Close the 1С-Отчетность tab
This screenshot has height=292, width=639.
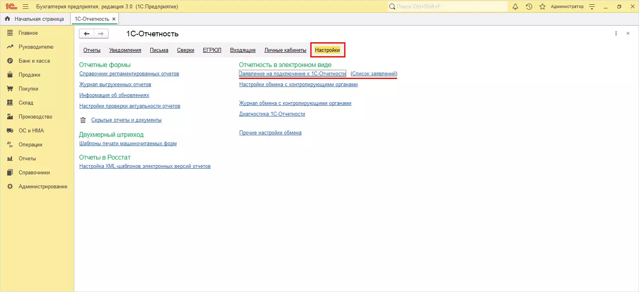click(x=114, y=19)
